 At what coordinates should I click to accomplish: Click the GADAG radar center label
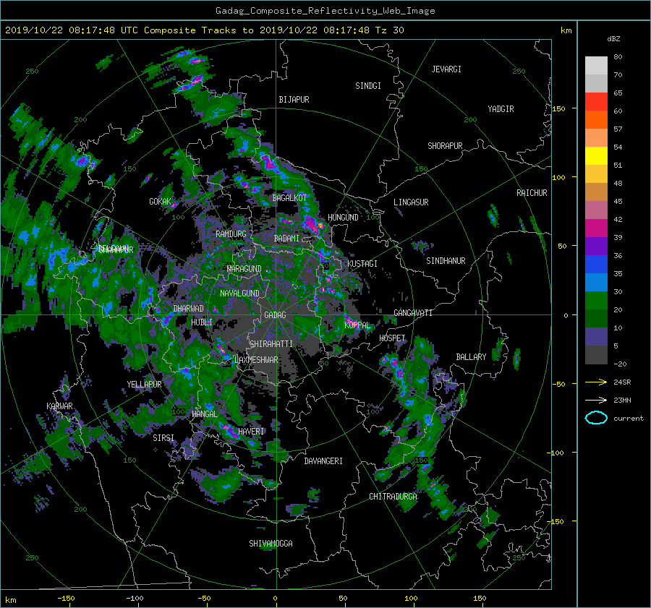click(x=275, y=315)
